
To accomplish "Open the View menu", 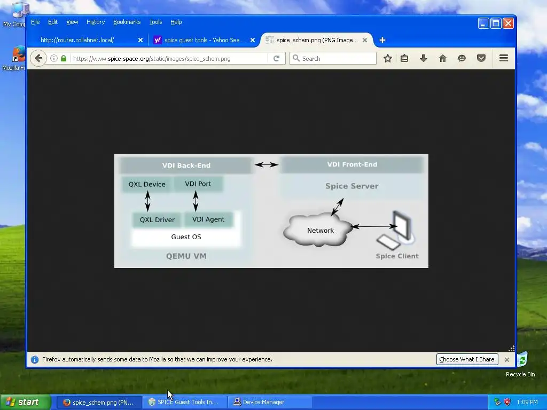I will tap(72, 22).
